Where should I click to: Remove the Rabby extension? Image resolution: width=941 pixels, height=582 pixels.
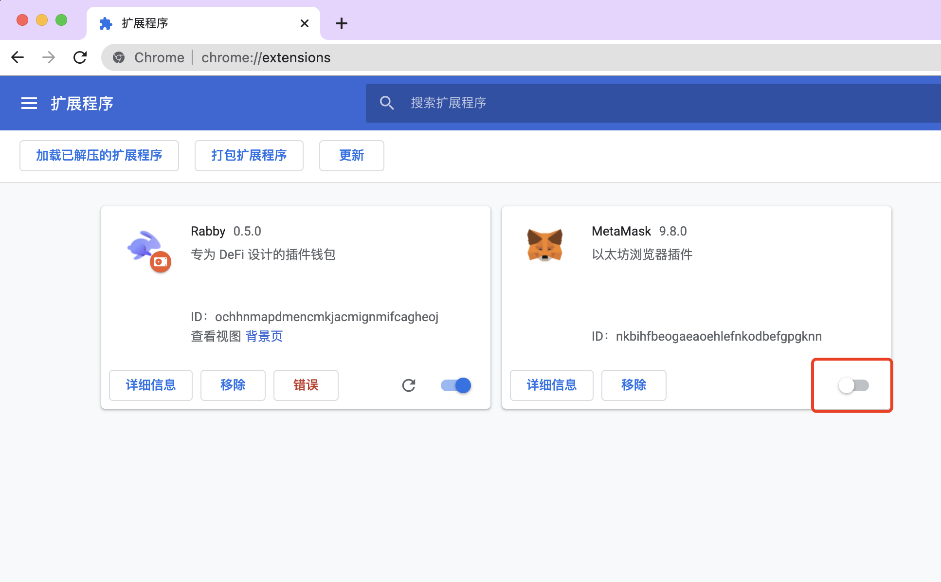[x=233, y=385]
